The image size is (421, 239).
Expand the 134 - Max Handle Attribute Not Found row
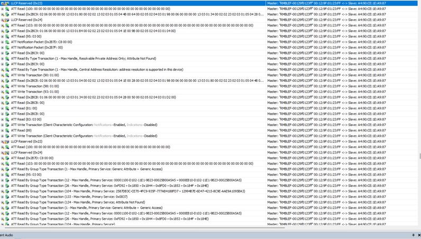click(2, 202)
